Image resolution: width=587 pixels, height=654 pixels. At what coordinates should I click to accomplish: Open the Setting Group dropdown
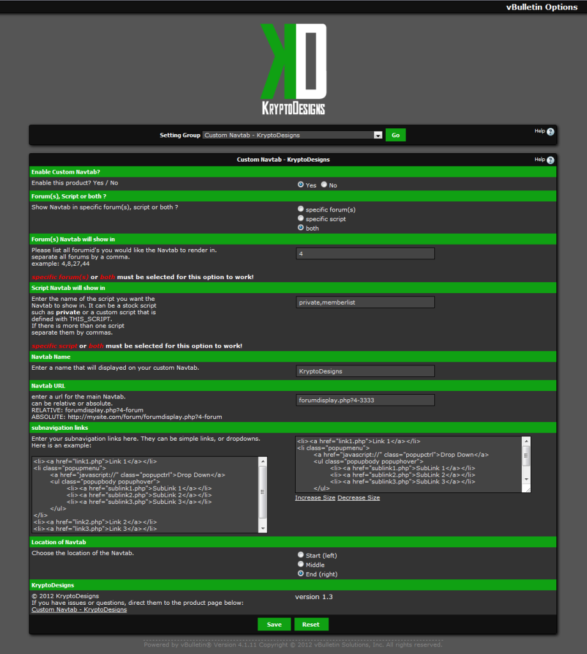click(293, 135)
